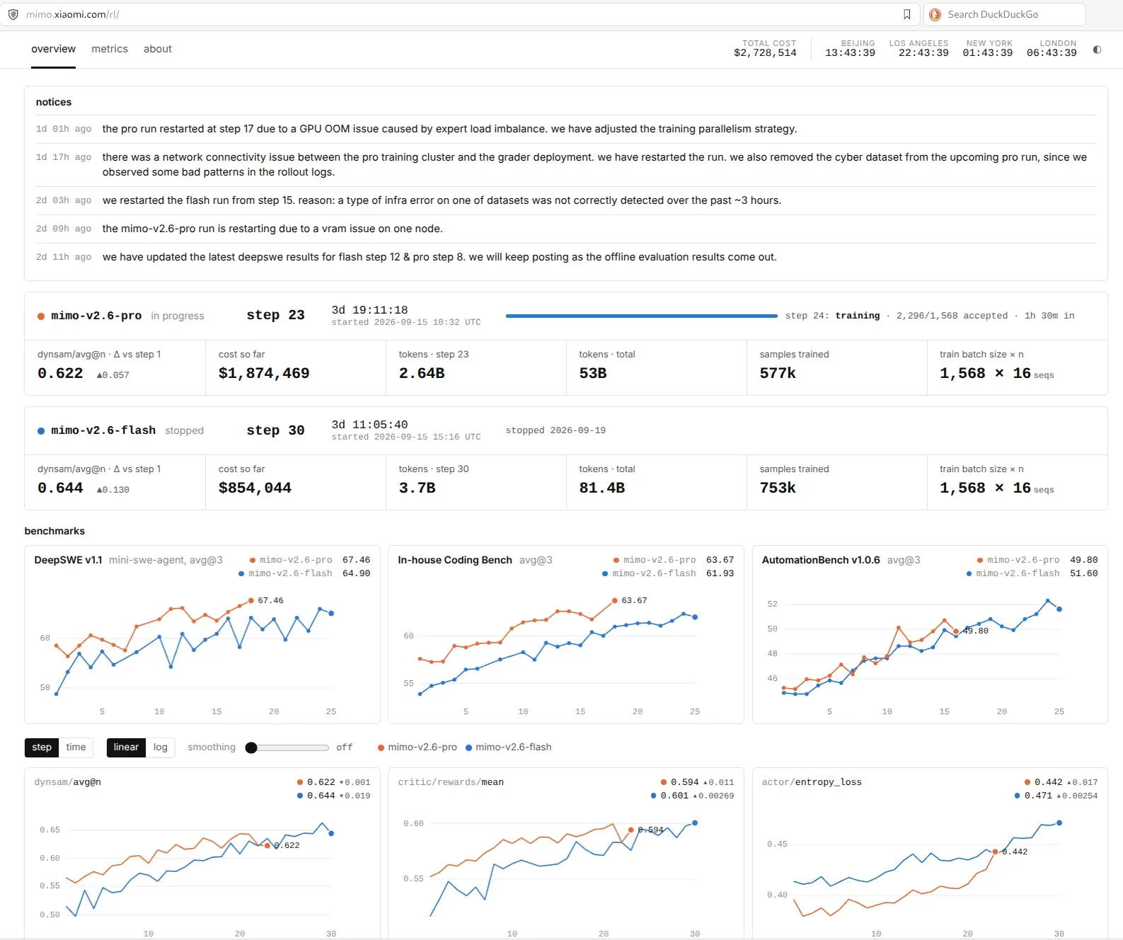
Task: Click pro tokens total value 53B
Action: click(x=593, y=373)
